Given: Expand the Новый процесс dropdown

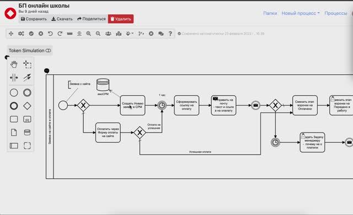Looking at the screenshot, I should click(301, 13).
